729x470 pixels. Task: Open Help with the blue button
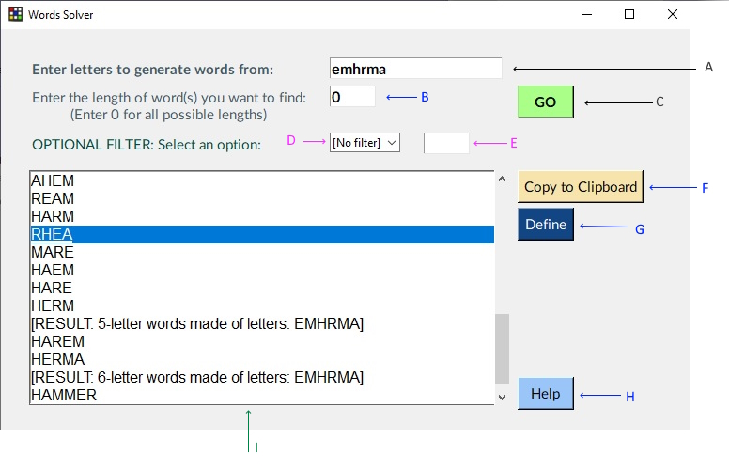(546, 394)
